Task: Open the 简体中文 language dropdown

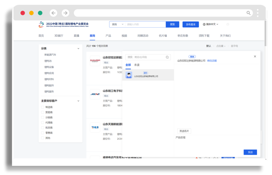Action: [211, 24]
